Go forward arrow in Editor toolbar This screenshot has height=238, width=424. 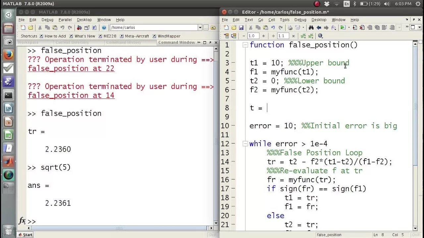pos(326,27)
